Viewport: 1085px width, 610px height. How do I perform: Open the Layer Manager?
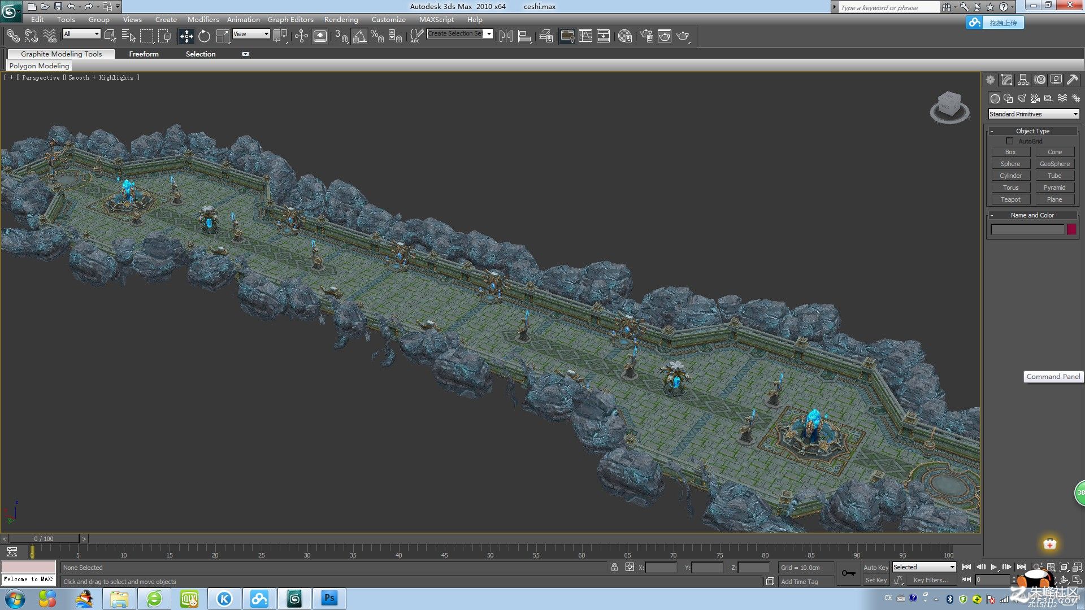coord(546,36)
